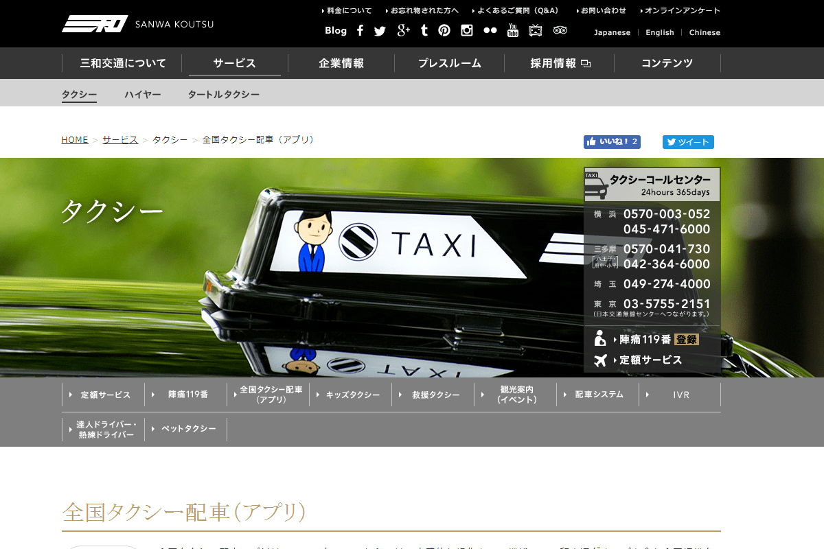Open the Twitter bird icon in header
Viewport: 824px width, 549px height.
(380, 31)
